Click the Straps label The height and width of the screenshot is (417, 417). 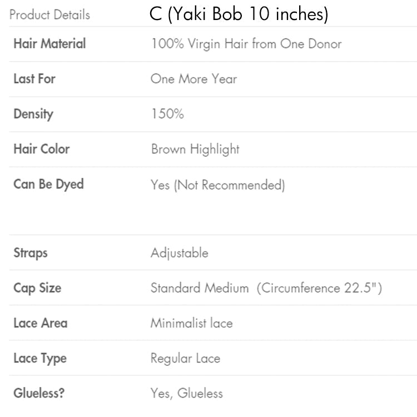31,253
